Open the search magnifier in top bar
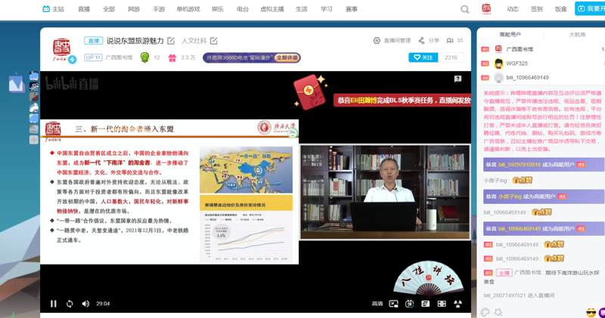The width and height of the screenshot is (605, 318). (465, 9)
